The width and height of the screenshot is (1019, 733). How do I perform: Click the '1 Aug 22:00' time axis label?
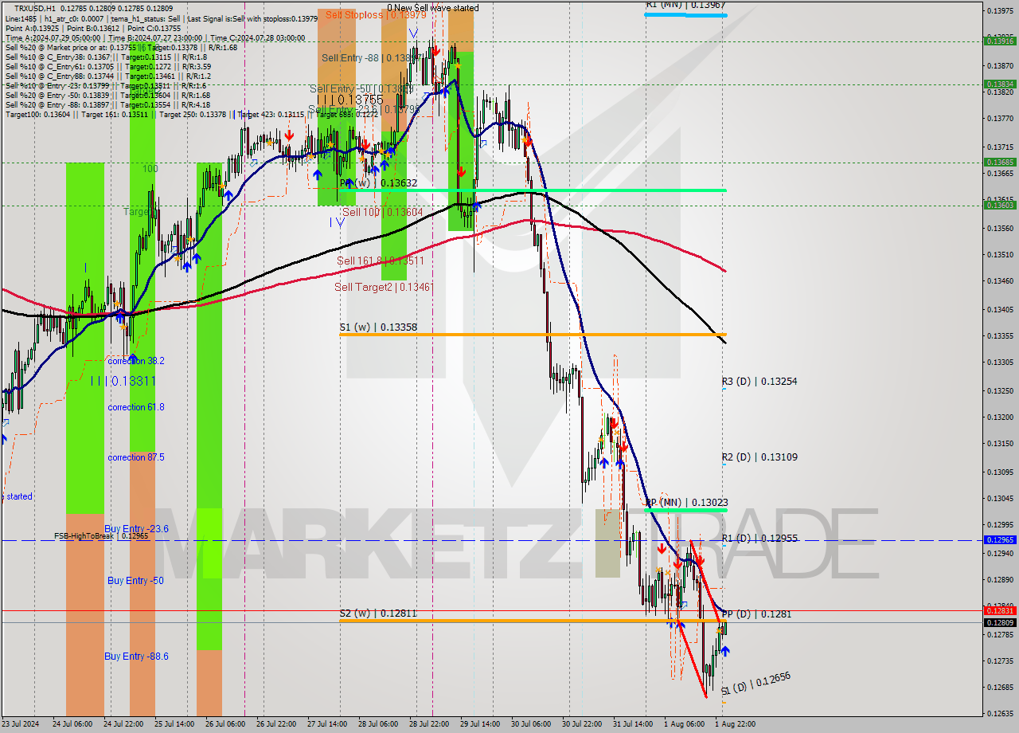coord(736,724)
